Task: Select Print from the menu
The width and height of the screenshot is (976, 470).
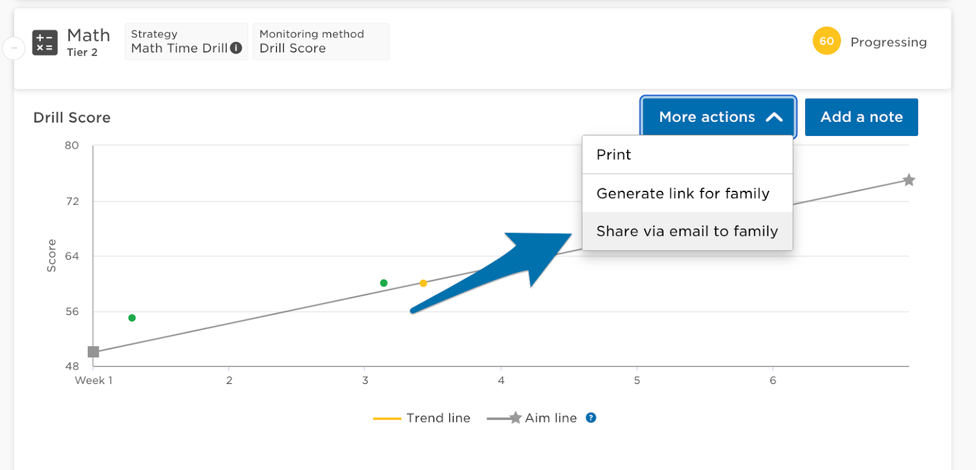Action: [x=614, y=155]
